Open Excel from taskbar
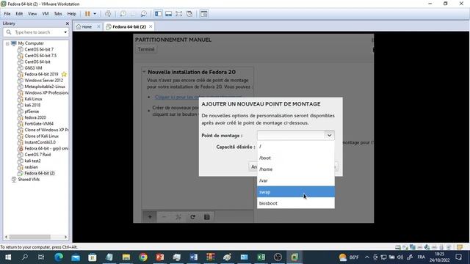The height and width of the screenshot is (264, 470). 261,257
